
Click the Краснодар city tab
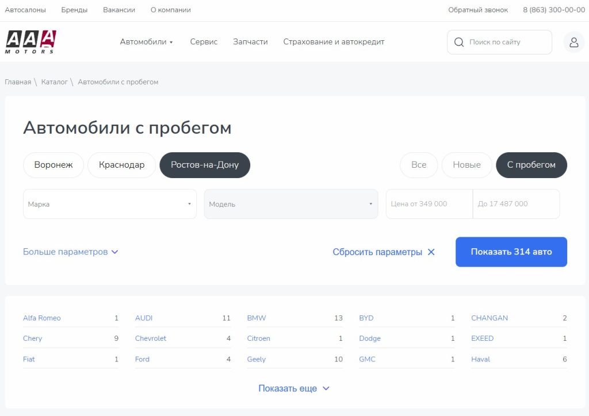[121, 165]
